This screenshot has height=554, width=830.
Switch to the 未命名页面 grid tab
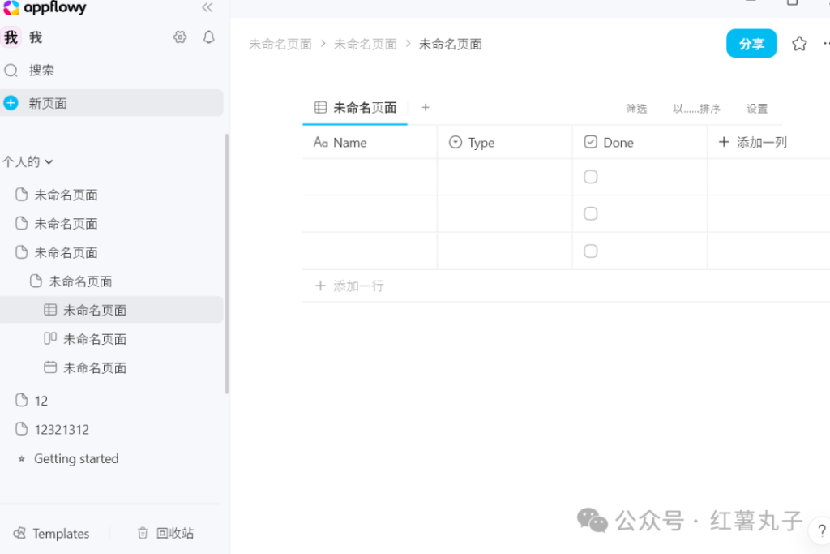(x=354, y=107)
